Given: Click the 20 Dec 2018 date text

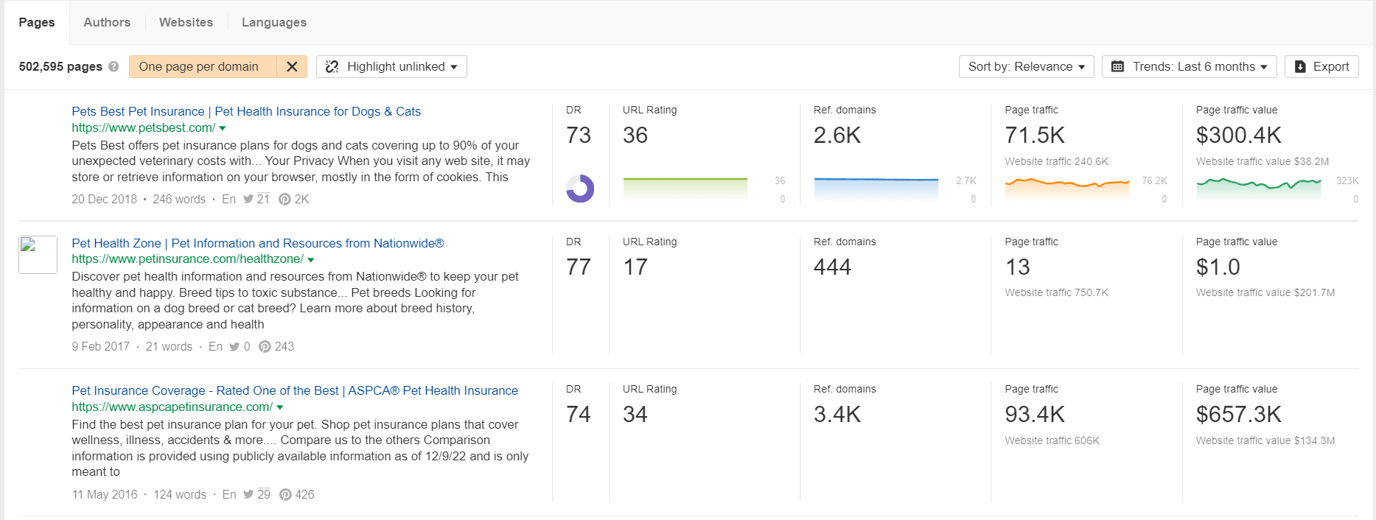Looking at the screenshot, I should pyautogui.click(x=104, y=199).
